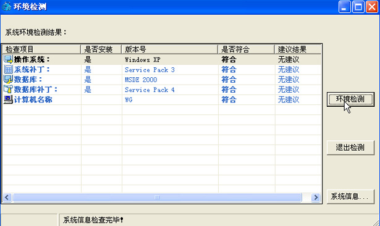This screenshot has height=226, width=380.
Task: Click the 环境检测 title bar app icon
Action: pyautogui.click(x=7, y=7)
